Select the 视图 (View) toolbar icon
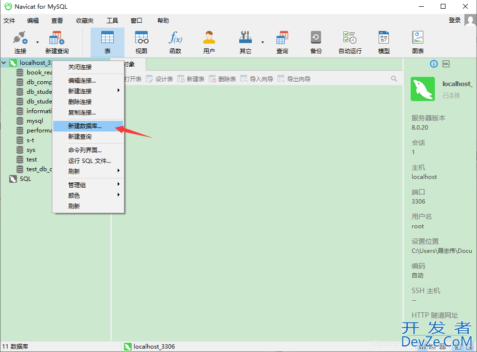Screen dimensions: 477x352 pyautogui.click(x=141, y=42)
